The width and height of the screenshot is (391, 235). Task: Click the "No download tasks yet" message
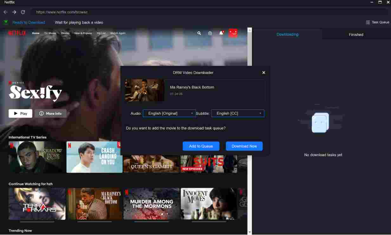[x=323, y=155]
